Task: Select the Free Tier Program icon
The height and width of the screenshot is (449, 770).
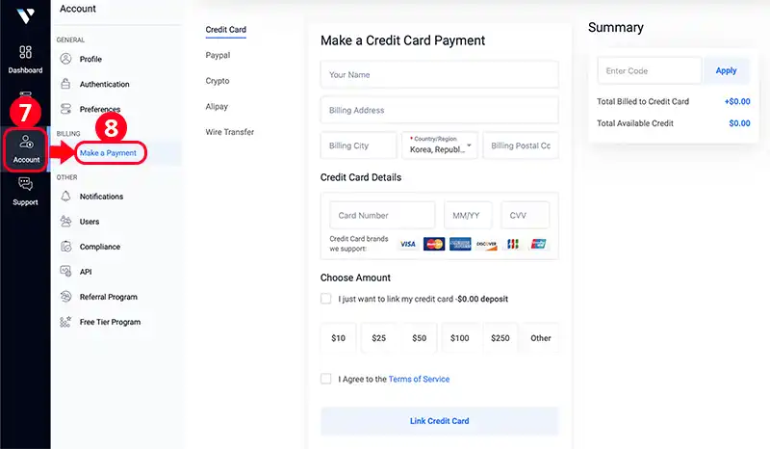Action: coord(65,322)
